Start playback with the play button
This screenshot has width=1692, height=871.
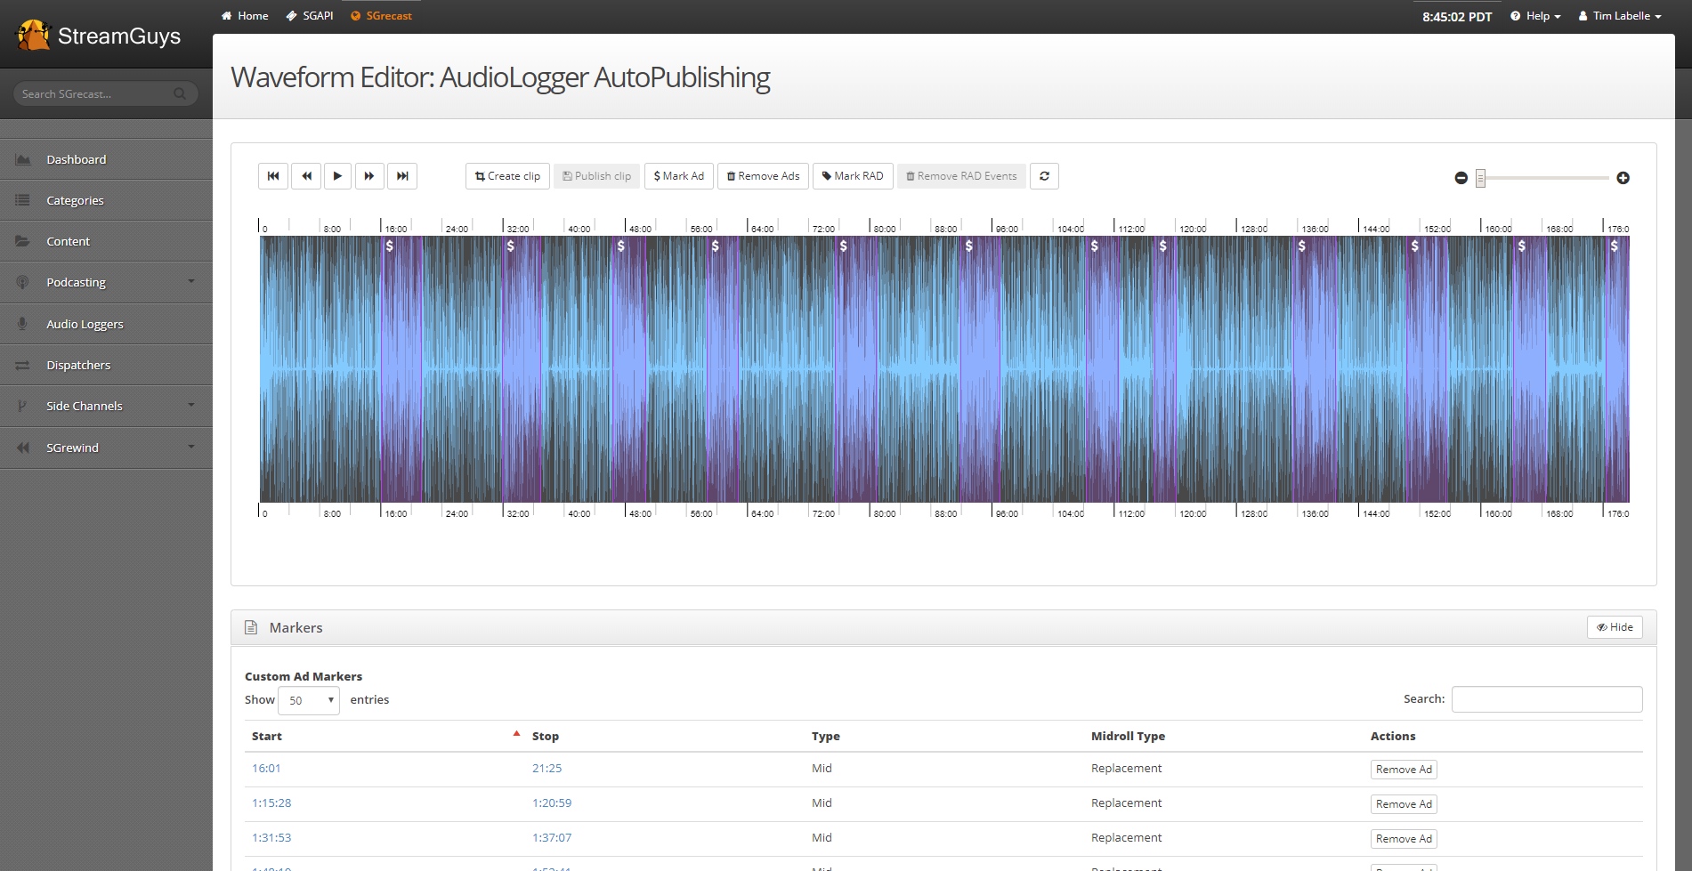pos(337,176)
